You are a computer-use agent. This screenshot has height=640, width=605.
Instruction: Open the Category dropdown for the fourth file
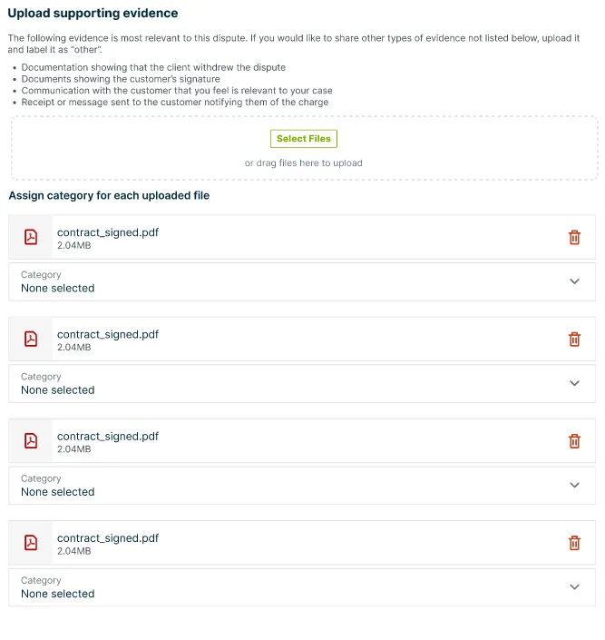pyautogui.click(x=302, y=587)
